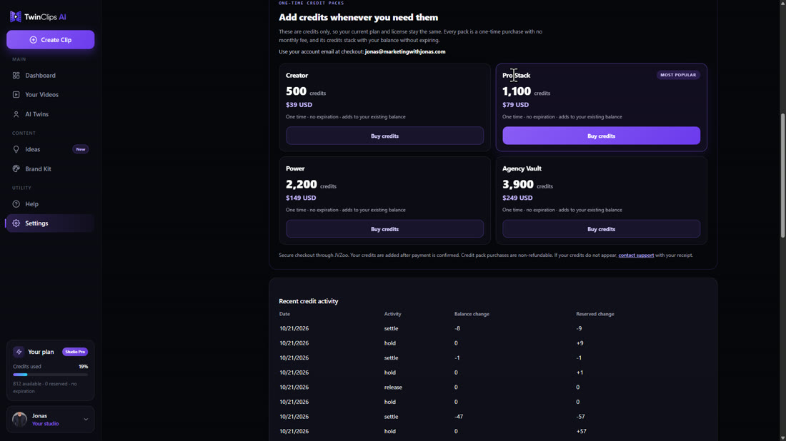Click the Dashboard grid icon

(16, 75)
